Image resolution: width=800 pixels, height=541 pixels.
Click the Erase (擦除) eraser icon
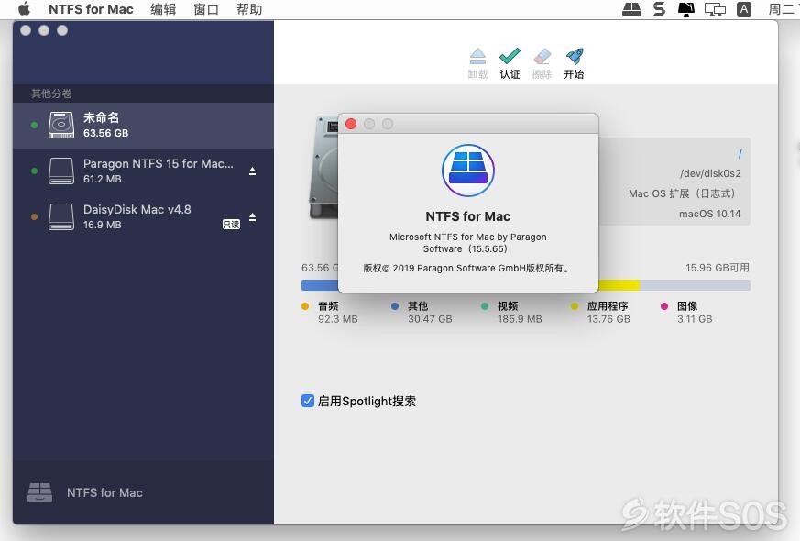coord(542,57)
